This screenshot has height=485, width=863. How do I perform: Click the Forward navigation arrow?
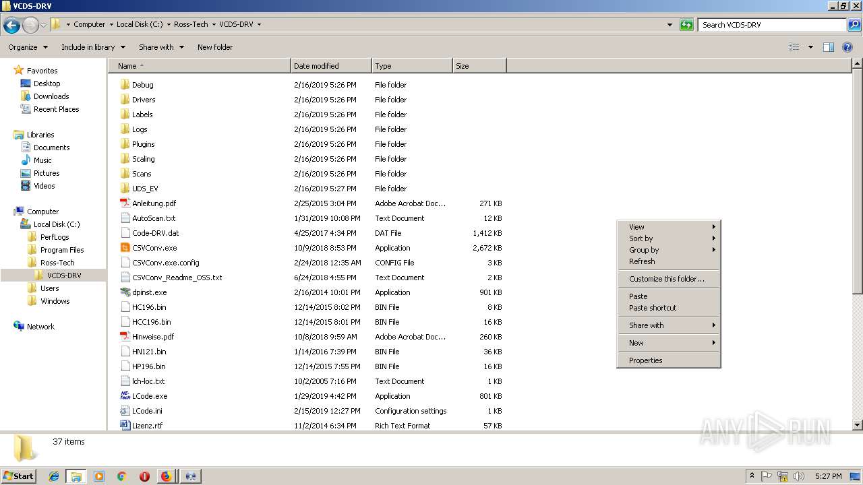tap(30, 25)
